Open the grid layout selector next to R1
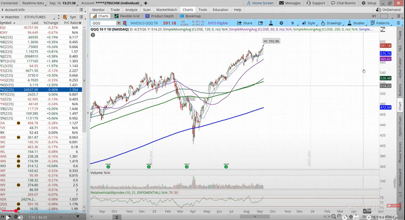The image size is (405, 220). (x=384, y=16)
